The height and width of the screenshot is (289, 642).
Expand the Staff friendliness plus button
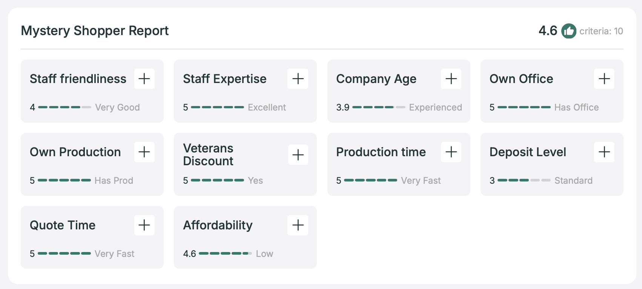144,79
